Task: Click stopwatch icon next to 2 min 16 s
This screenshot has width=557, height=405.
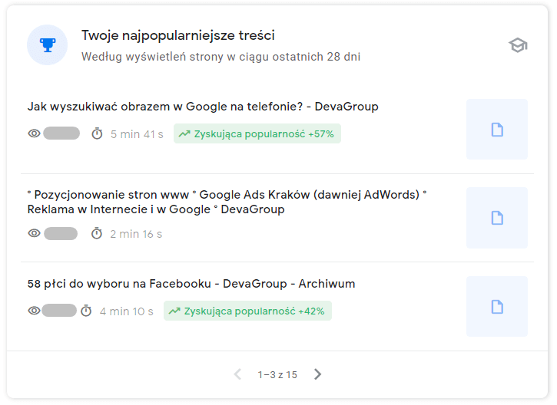Action: click(97, 233)
